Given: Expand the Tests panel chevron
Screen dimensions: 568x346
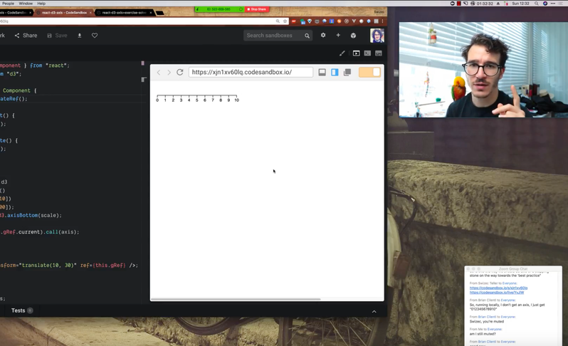Looking at the screenshot, I should [374, 311].
